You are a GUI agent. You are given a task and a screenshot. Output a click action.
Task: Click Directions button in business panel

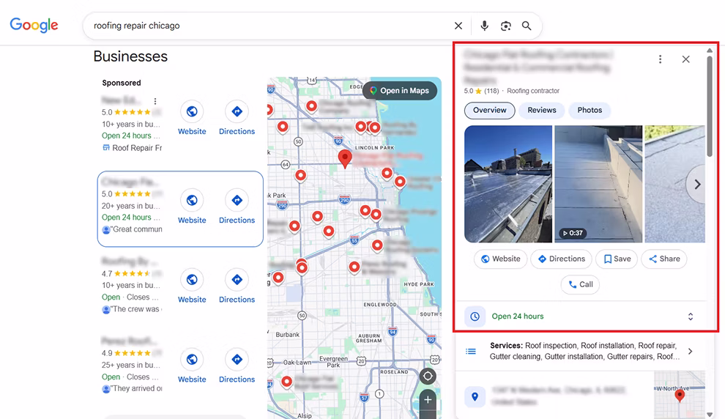coord(561,259)
